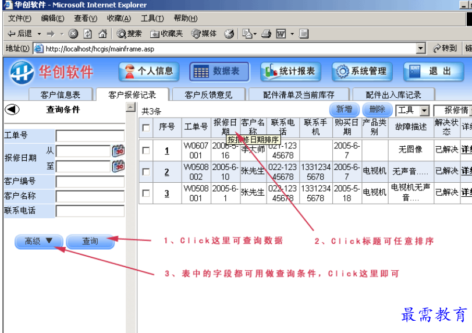Refresh the page icon

click(x=88, y=34)
